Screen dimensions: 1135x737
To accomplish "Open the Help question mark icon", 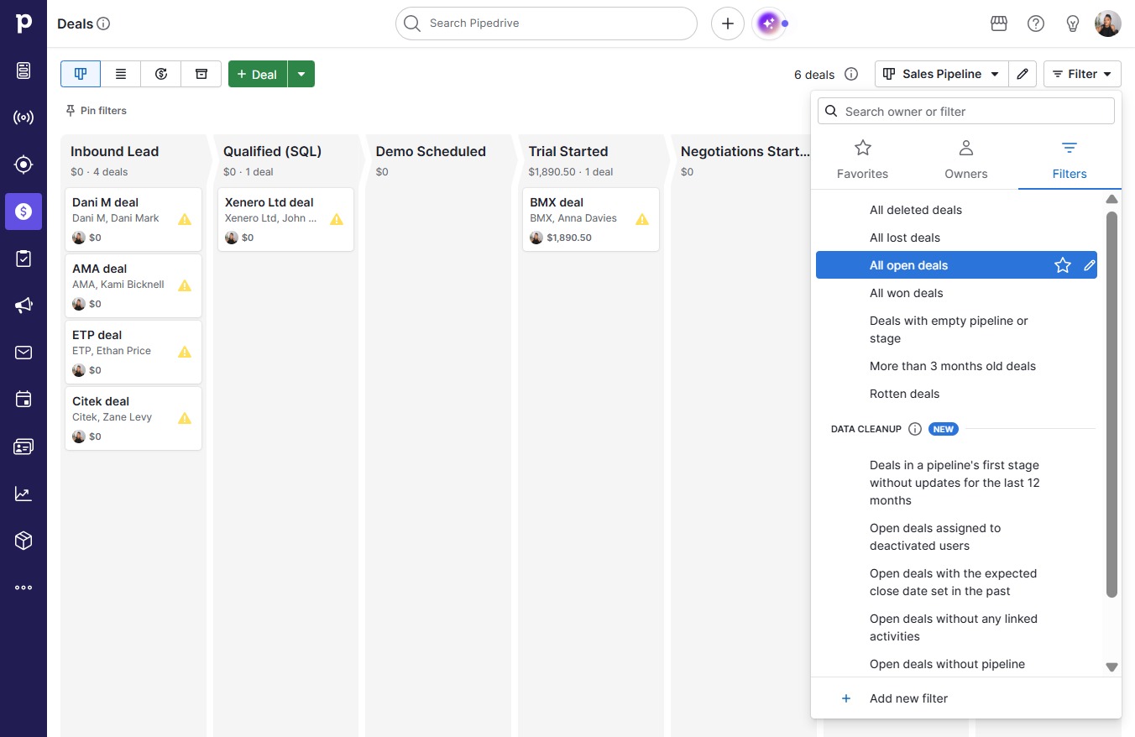I will point(1036,24).
